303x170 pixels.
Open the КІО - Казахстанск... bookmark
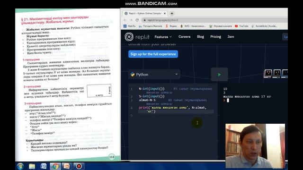coord(193,26)
